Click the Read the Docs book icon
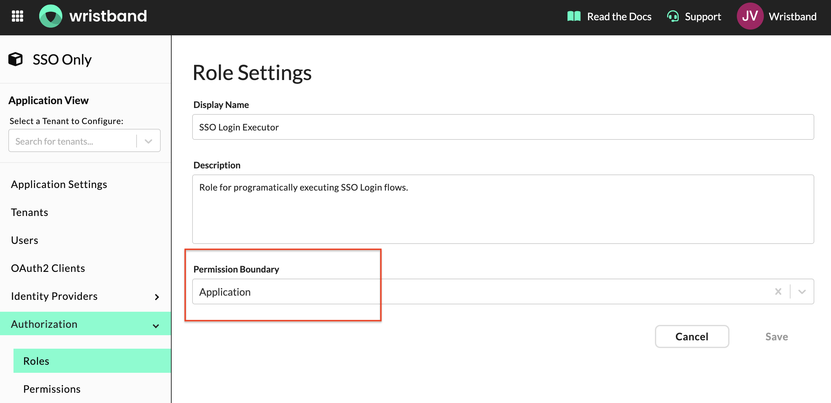This screenshot has width=831, height=403. 574,16
